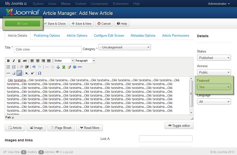Open the Content menu

tap(81, 4)
